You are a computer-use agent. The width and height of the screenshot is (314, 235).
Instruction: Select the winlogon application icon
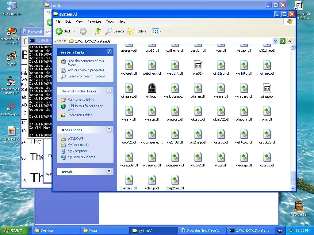[152, 88]
